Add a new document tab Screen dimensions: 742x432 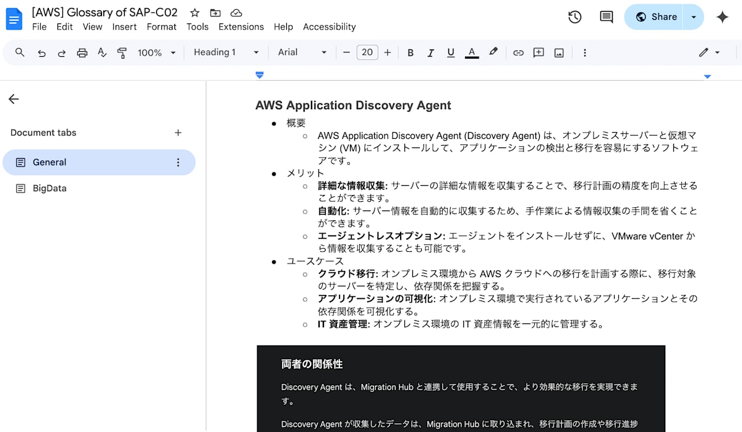tap(178, 132)
